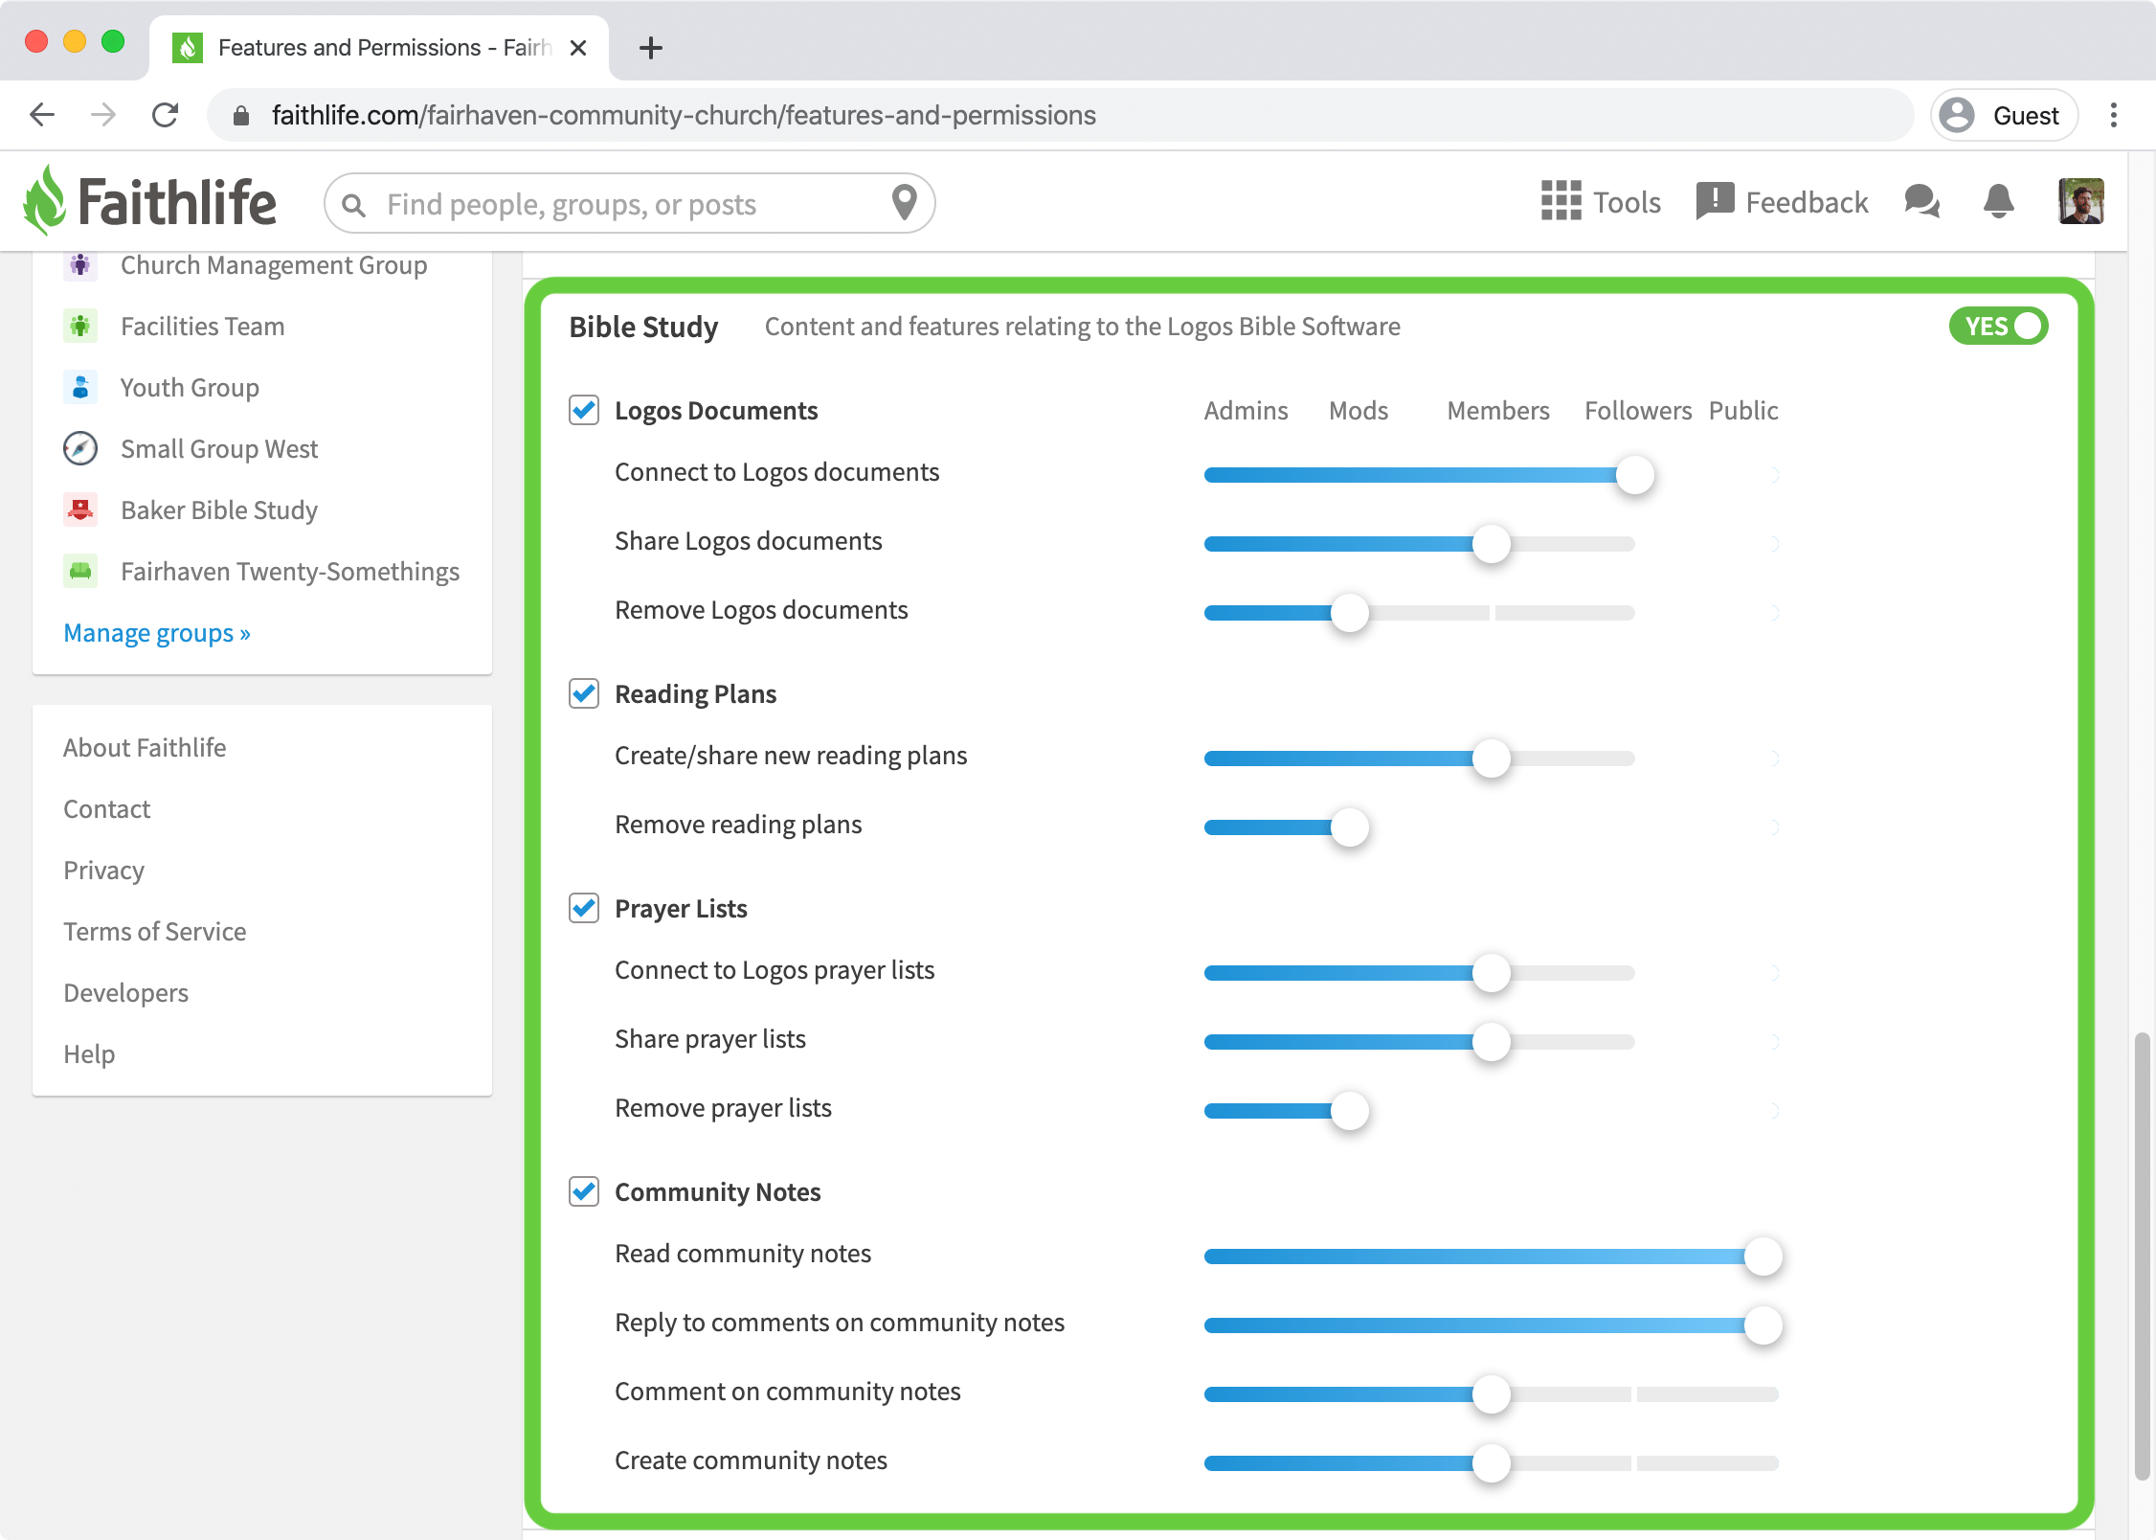This screenshot has width=2156, height=1540.
Task: Click the Remove prayer lists slider handle
Action: [1350, 1111]
